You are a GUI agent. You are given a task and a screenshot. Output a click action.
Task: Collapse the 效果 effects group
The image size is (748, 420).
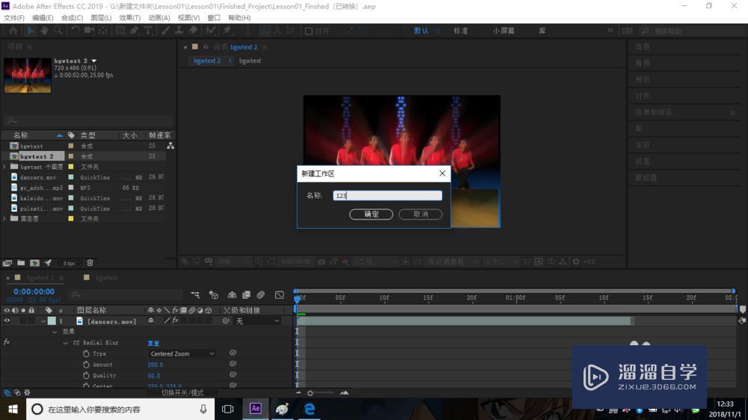click(55, 332)
